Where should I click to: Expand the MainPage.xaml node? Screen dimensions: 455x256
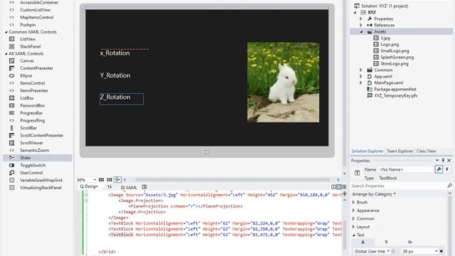[361, 82]
